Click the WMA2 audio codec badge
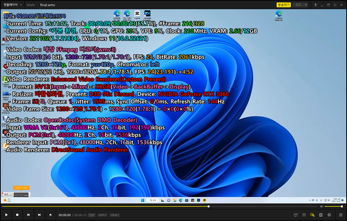The width and height of the screenshot is (347, 221). tap(115, 215)
